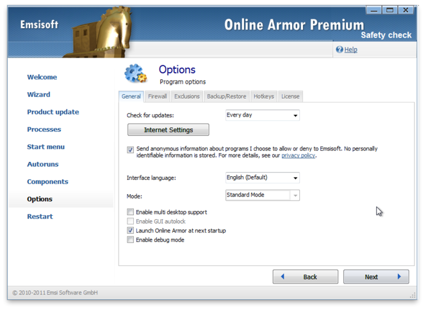This screenshot has width=426, height=310.
Task: Minimize the Online Armor window
Action: (374, 10)
